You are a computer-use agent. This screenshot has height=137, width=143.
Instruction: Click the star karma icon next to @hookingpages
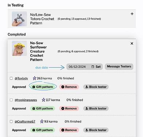(43, 100)
